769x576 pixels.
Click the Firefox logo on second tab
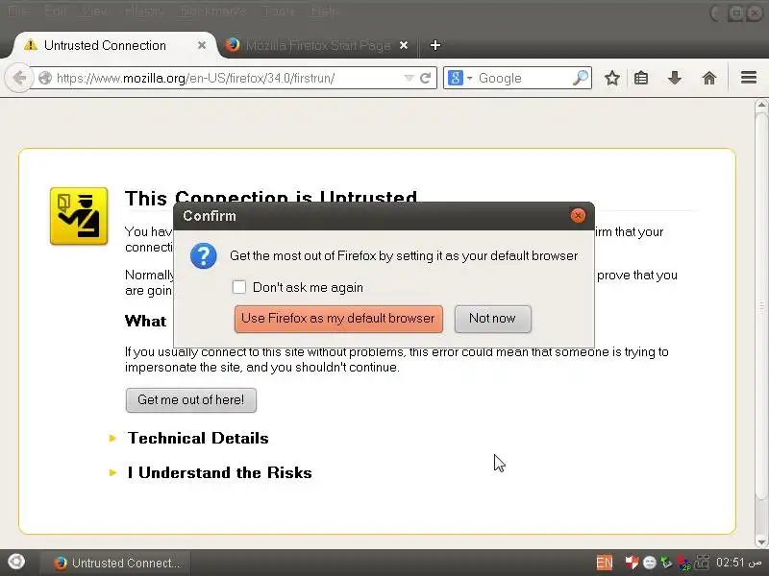(233, 45)
